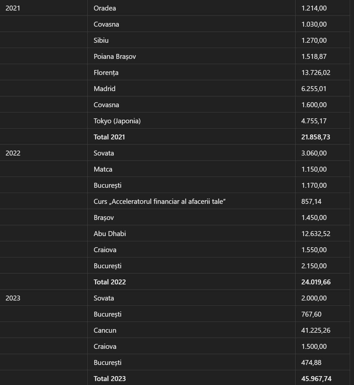
Task: Select the Poiana Brașov cell
Action: point(115,57)
